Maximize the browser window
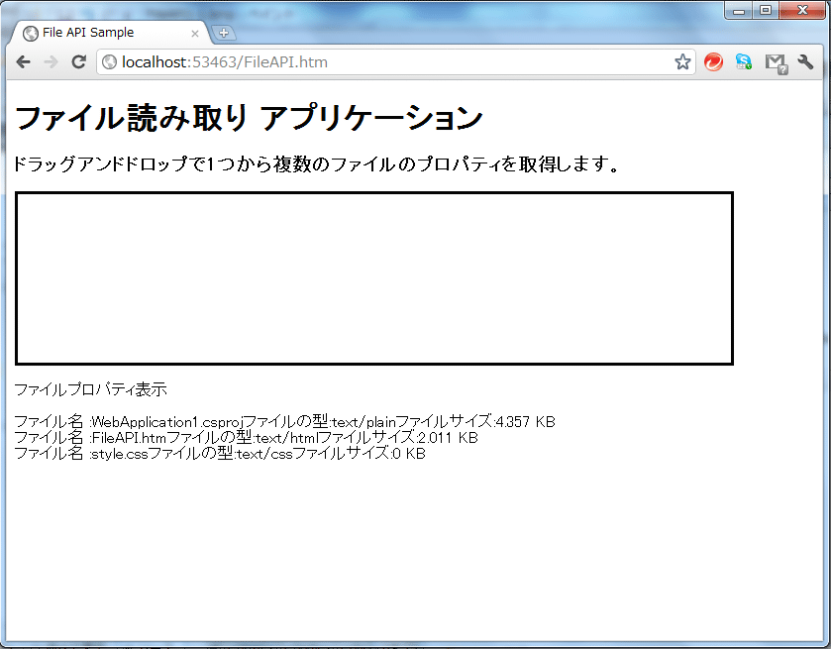 click(765, 10)
